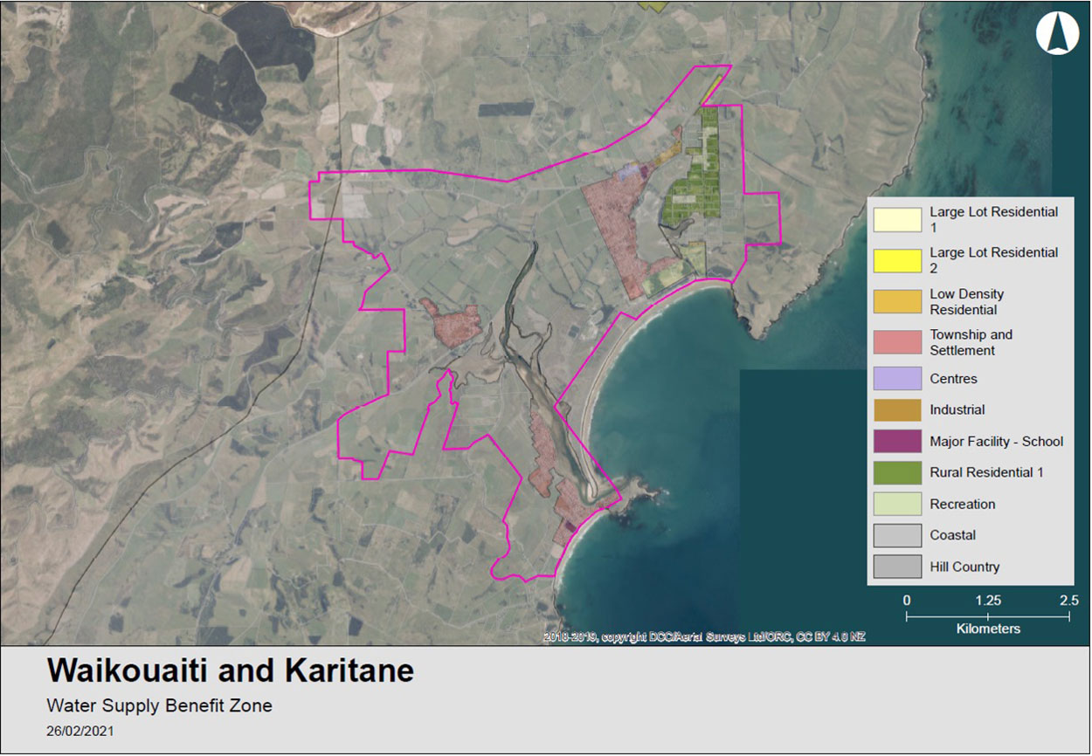1092x756 pixels.
Task: Click the 2.5 scale bar end label
Action: click(1068, 601)
